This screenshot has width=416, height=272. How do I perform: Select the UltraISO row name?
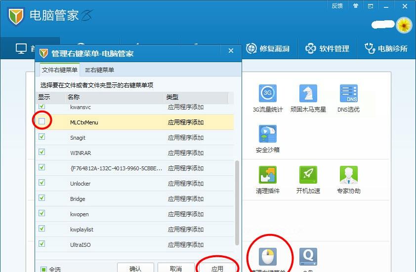[x=81, y=245]
